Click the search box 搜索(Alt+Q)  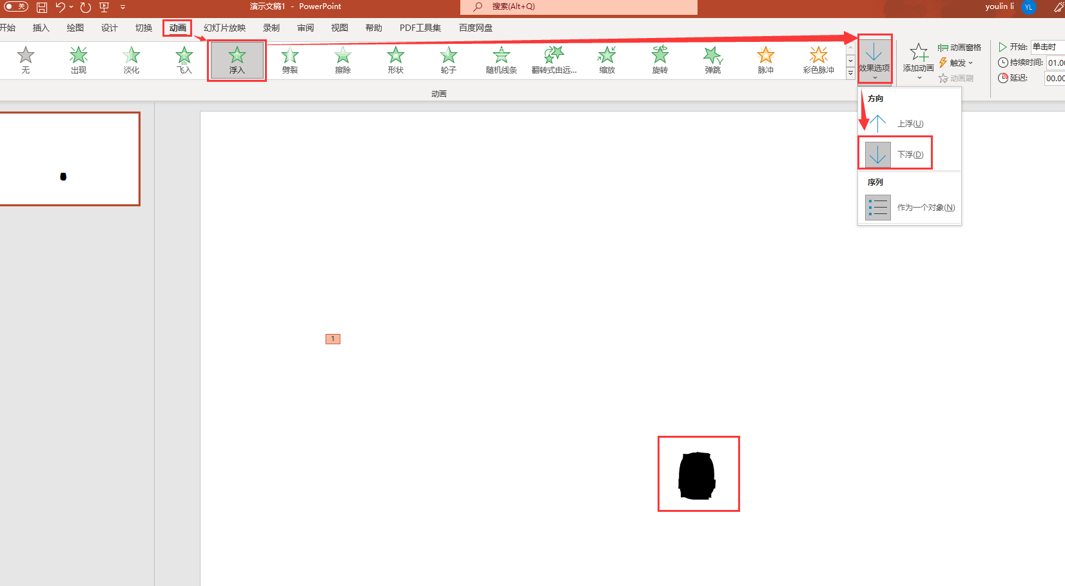coord(578,6)
